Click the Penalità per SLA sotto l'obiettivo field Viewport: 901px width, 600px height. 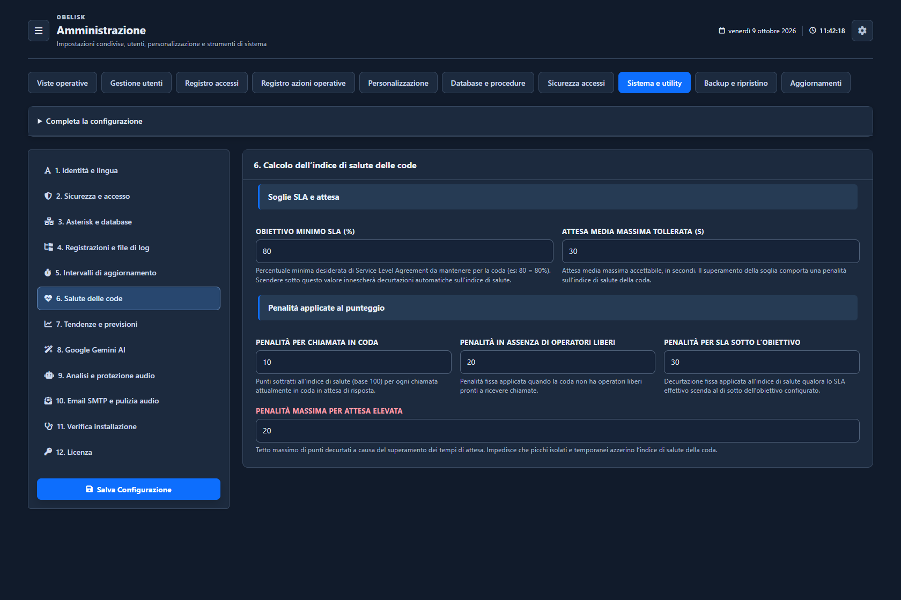click(762, 362)
